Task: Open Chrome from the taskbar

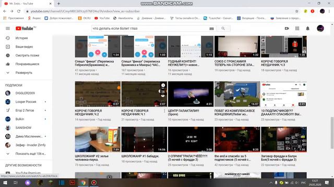Action: (83, 183)
